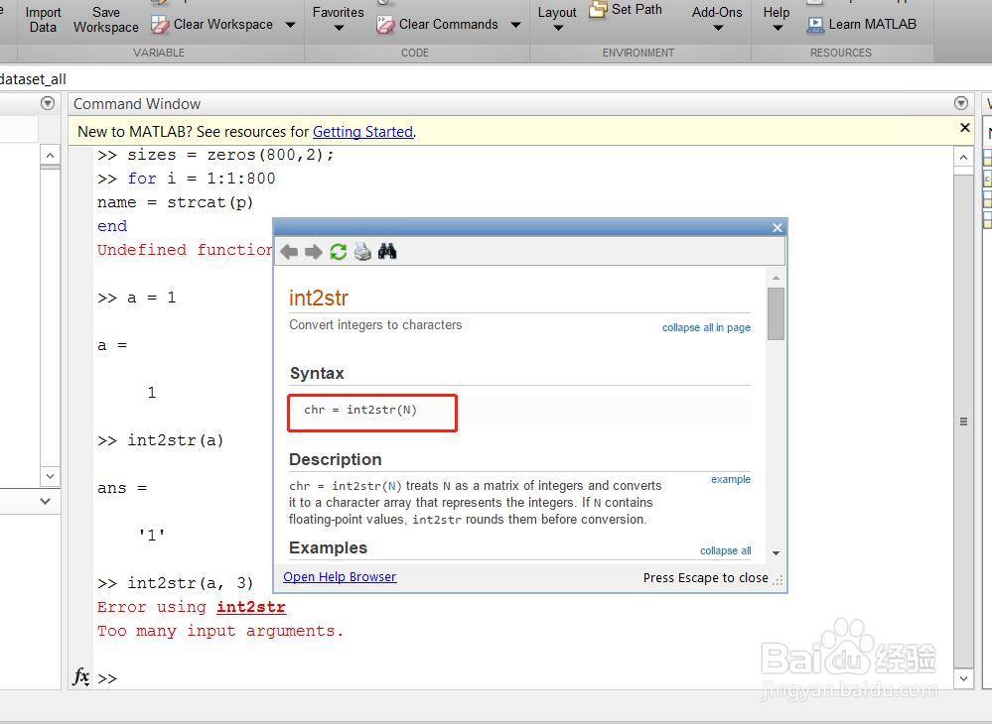Open the Getting Started link
The image size is (992, 724).
click(362, 131)
